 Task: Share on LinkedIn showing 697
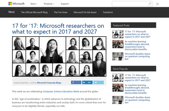[87, 82]
